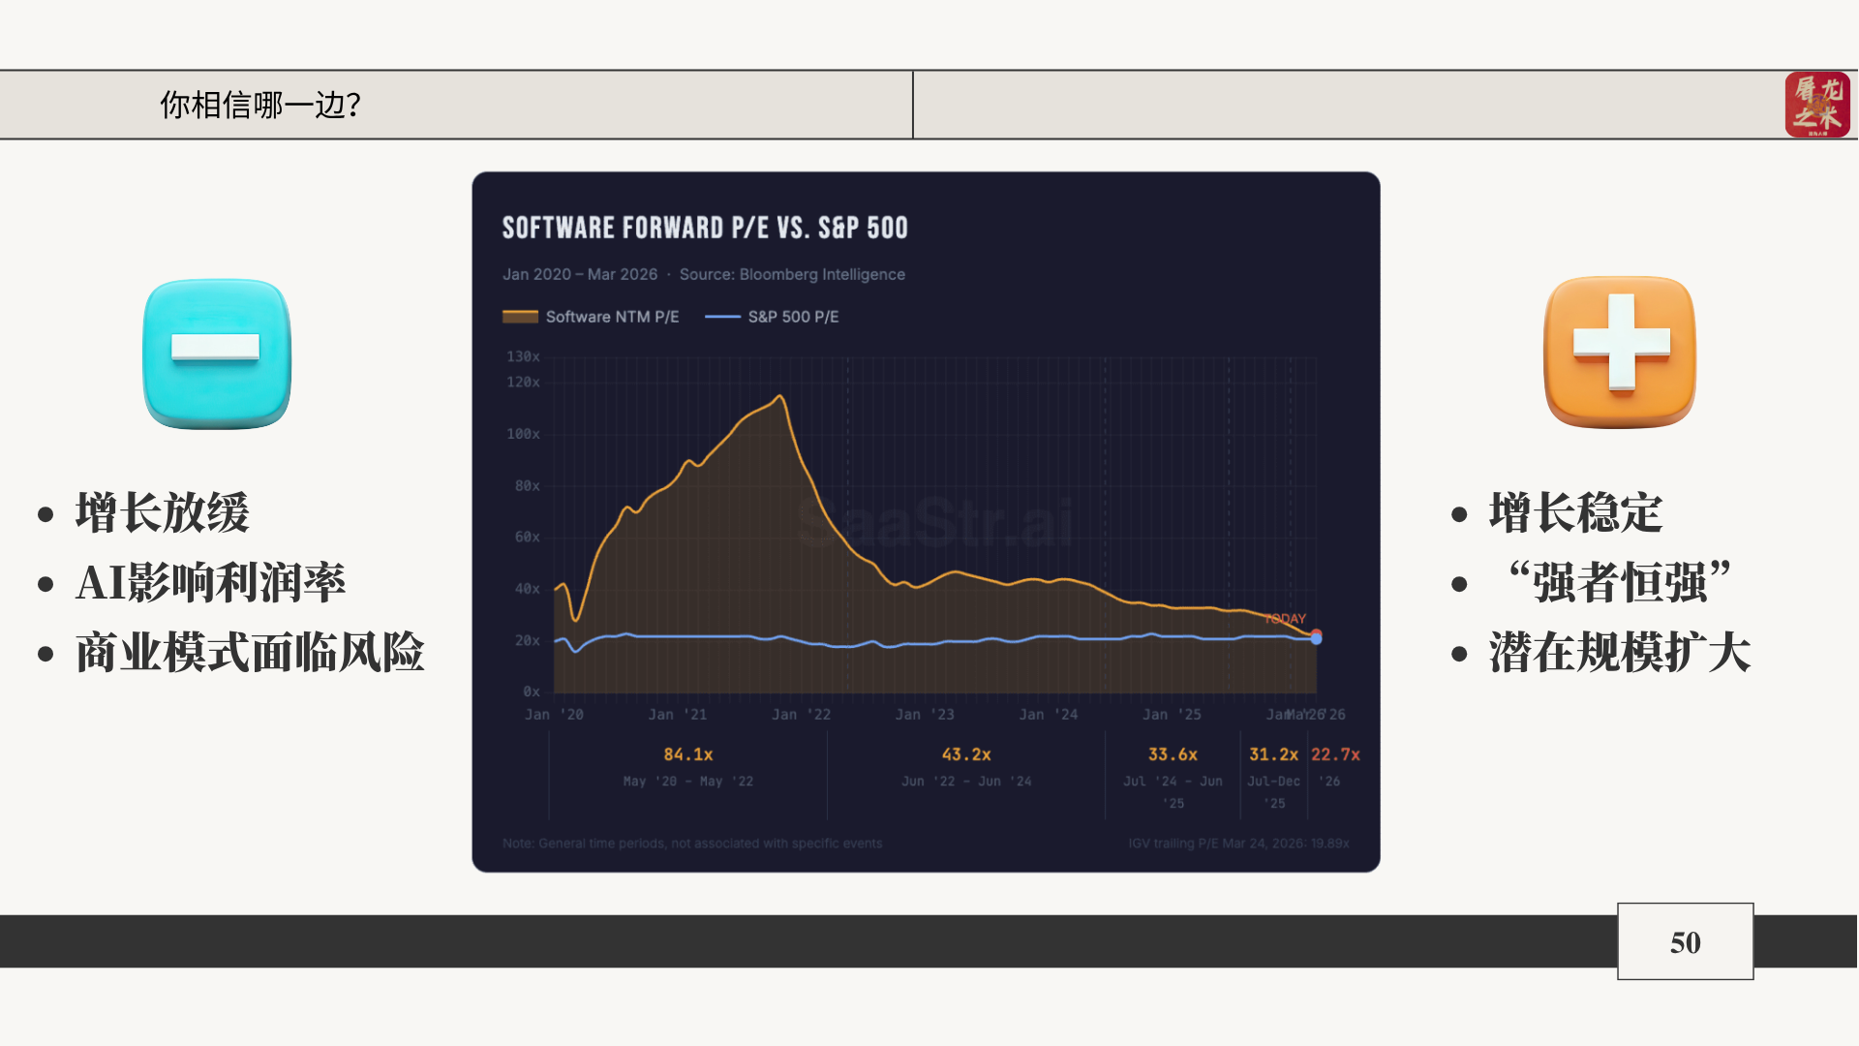Click the chart title Software Forward P/E
1859x1046 pixels.
(705, 228)
